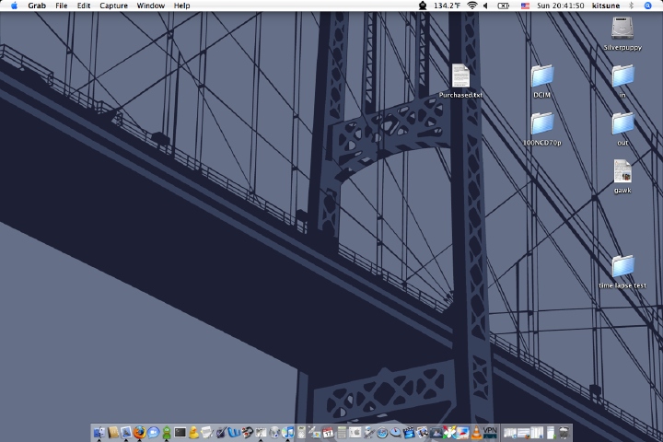This screenshot has height=442, width=663.
Task: Open the Apple menu
Action: (14, 6)
